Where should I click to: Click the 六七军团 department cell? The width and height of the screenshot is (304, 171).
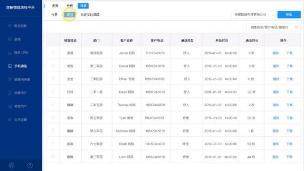[96, 144]
